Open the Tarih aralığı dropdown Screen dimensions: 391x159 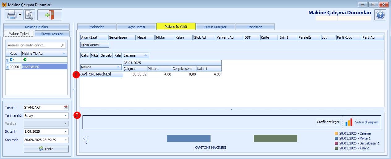click(66, 115)
